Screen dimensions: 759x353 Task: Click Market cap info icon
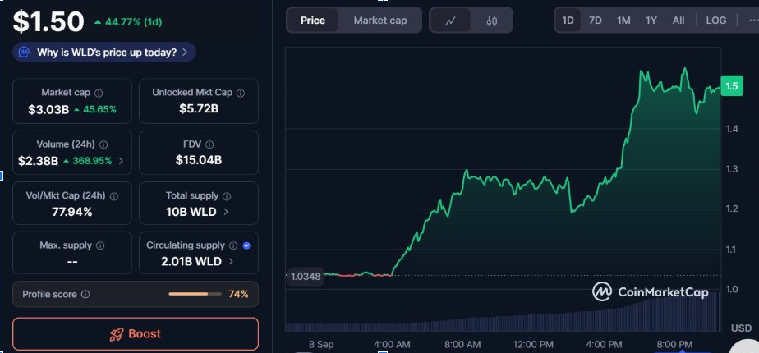point(99,93)
